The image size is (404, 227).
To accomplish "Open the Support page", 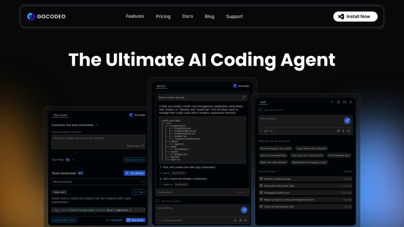I will [x=234, y=17].
